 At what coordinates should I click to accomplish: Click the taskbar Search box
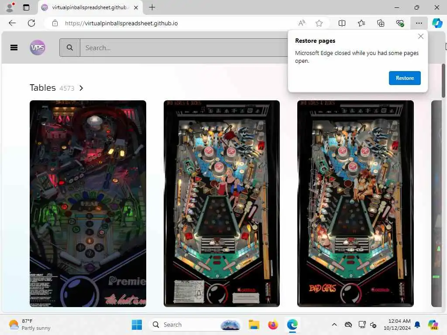[195, 325]
